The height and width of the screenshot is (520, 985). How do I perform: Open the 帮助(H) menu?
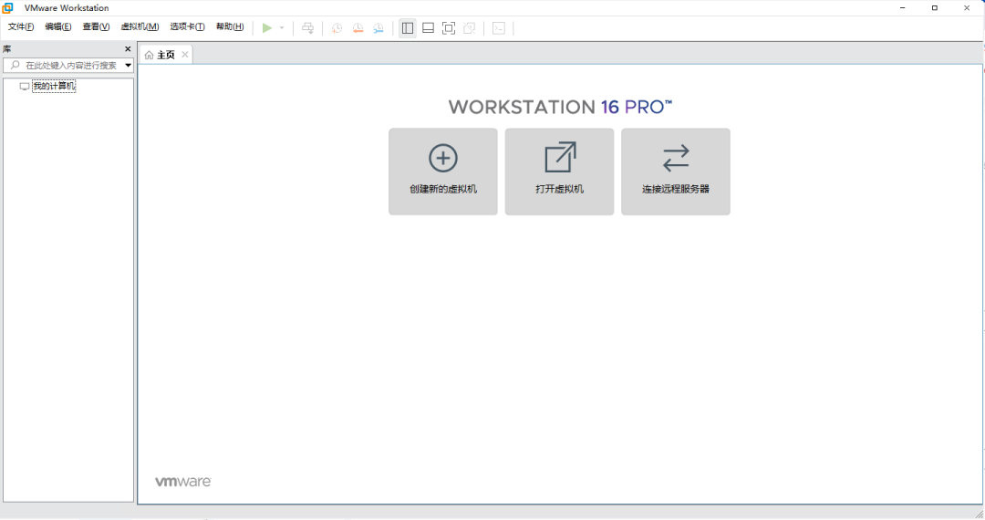[230, 26]
